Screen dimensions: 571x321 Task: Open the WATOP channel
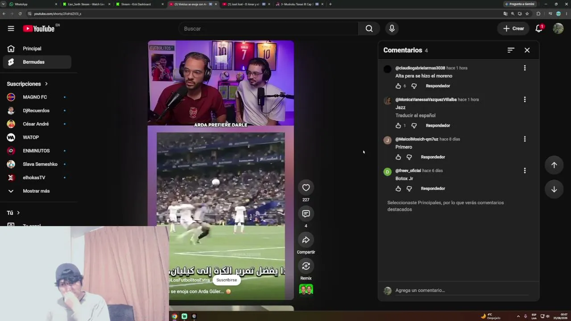(37, 137)
